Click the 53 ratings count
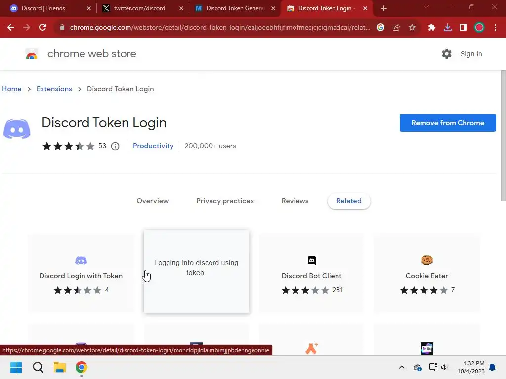506x379 pixels. coord(102,146)
